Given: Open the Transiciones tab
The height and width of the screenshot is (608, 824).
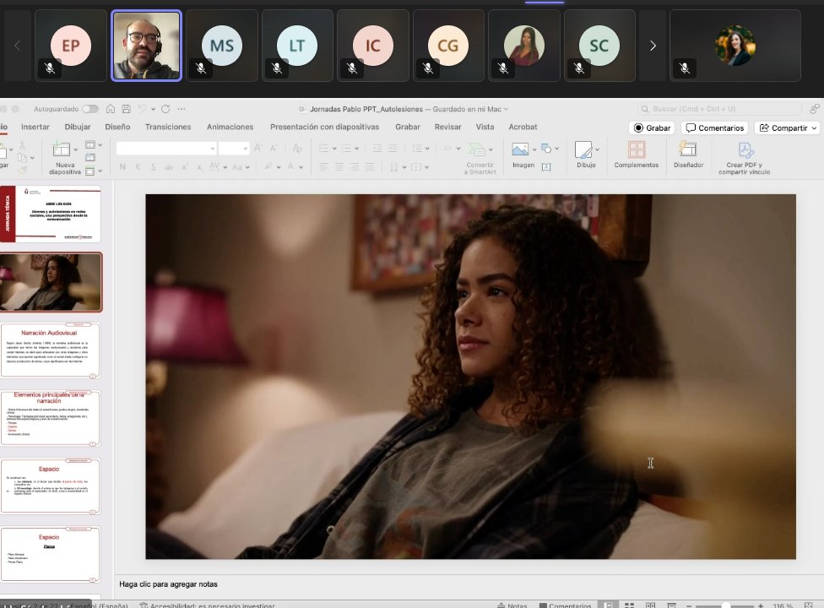Looking at the screenshot, I should (168, 127).
